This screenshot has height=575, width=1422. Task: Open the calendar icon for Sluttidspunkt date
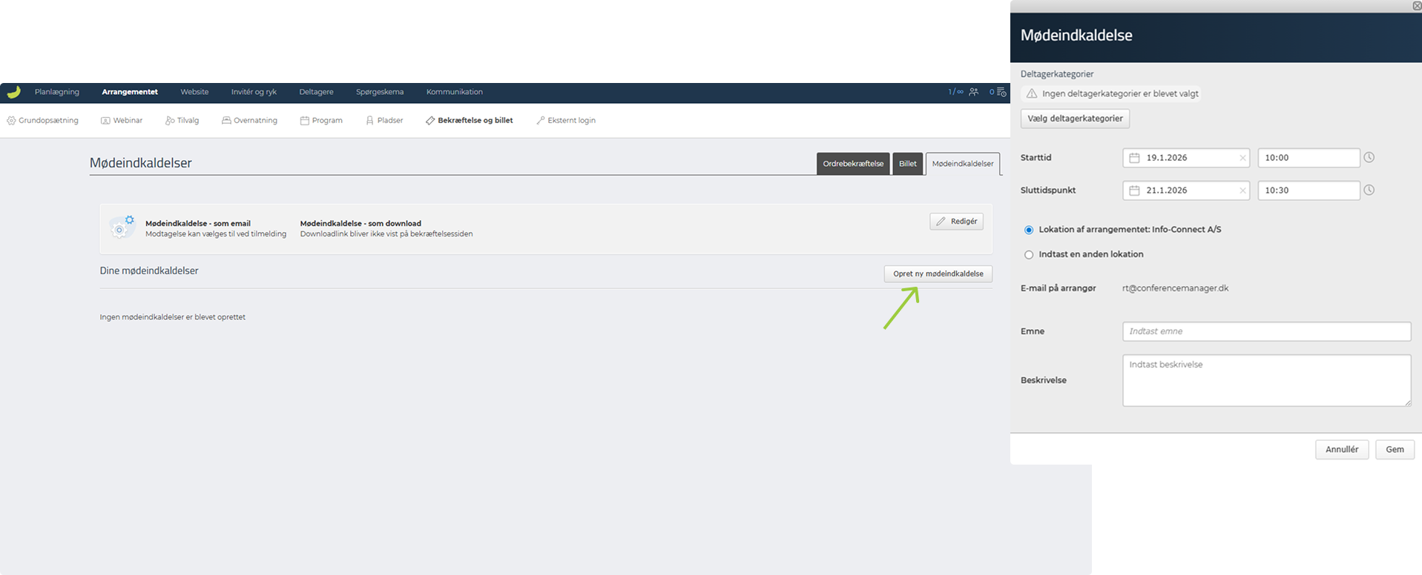coord(1134,190)
